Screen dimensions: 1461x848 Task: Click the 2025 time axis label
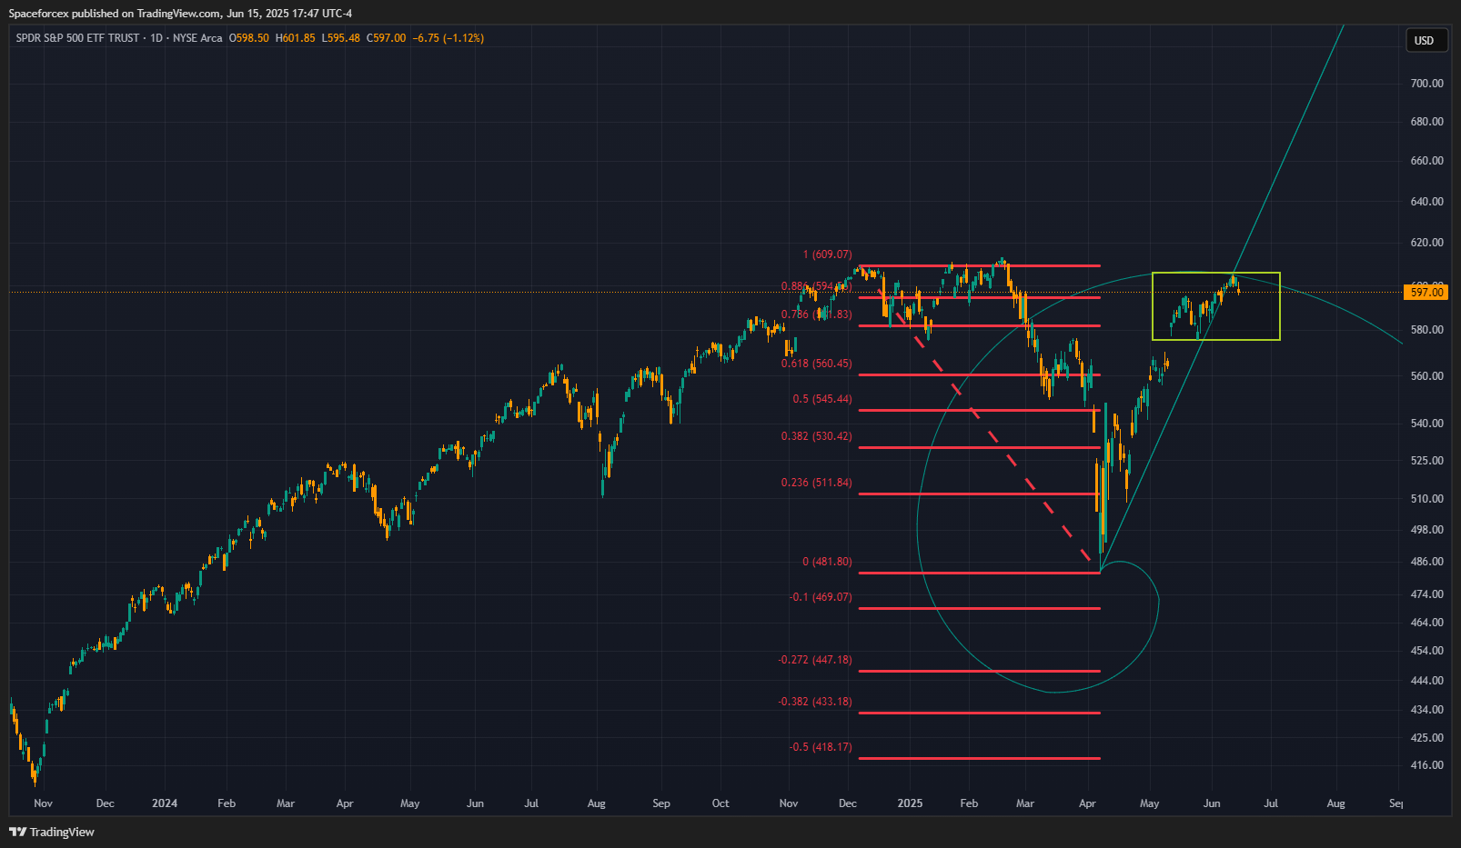tap(910, 803)
